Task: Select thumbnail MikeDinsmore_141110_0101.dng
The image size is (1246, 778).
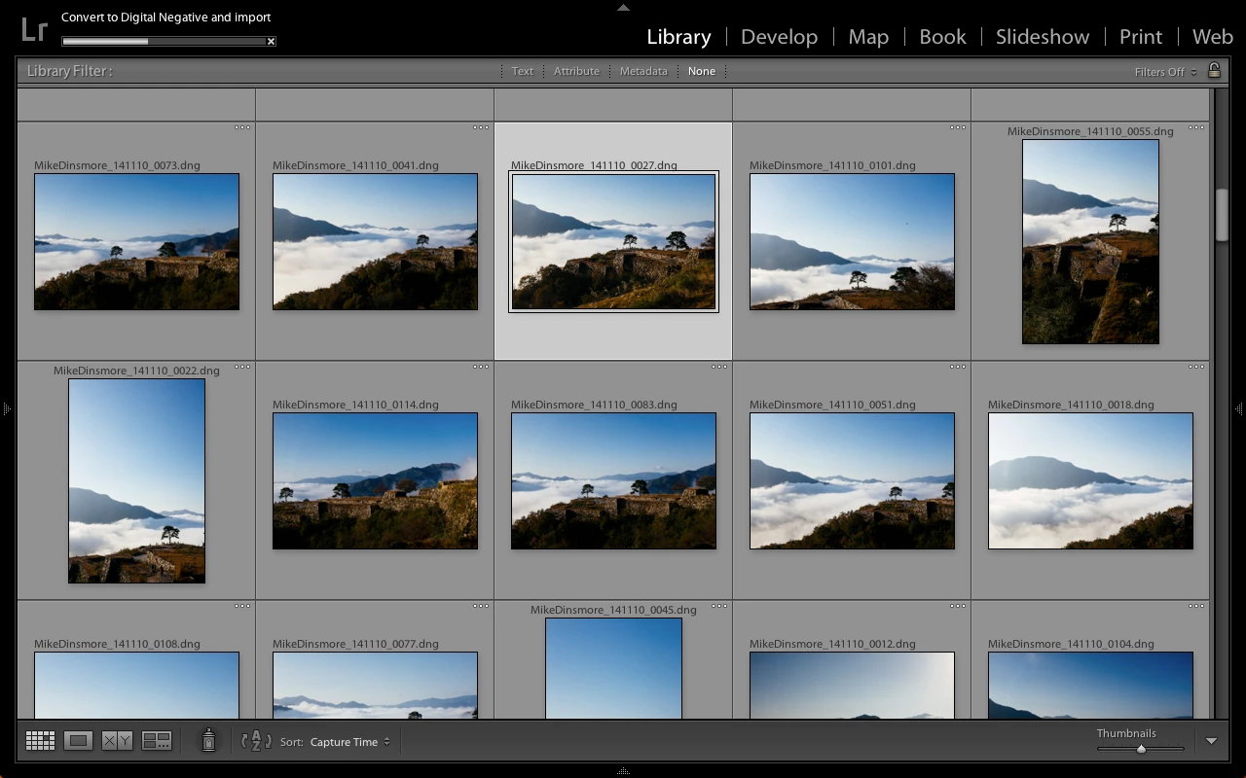Action: (852, 241)
